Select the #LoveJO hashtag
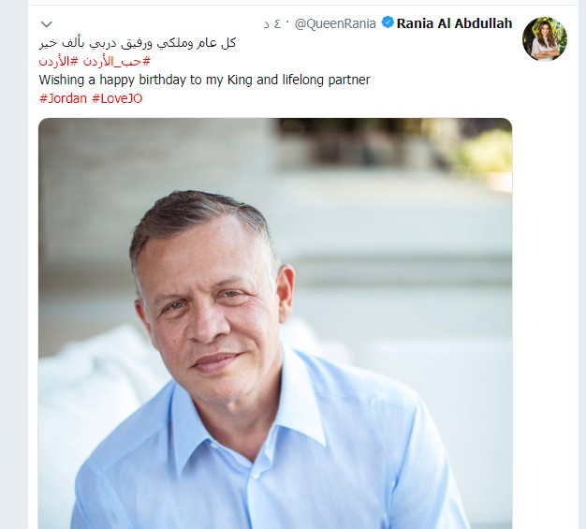Image resolution: width=586 pixels, height=529 pixels. [x=117, y=98]
